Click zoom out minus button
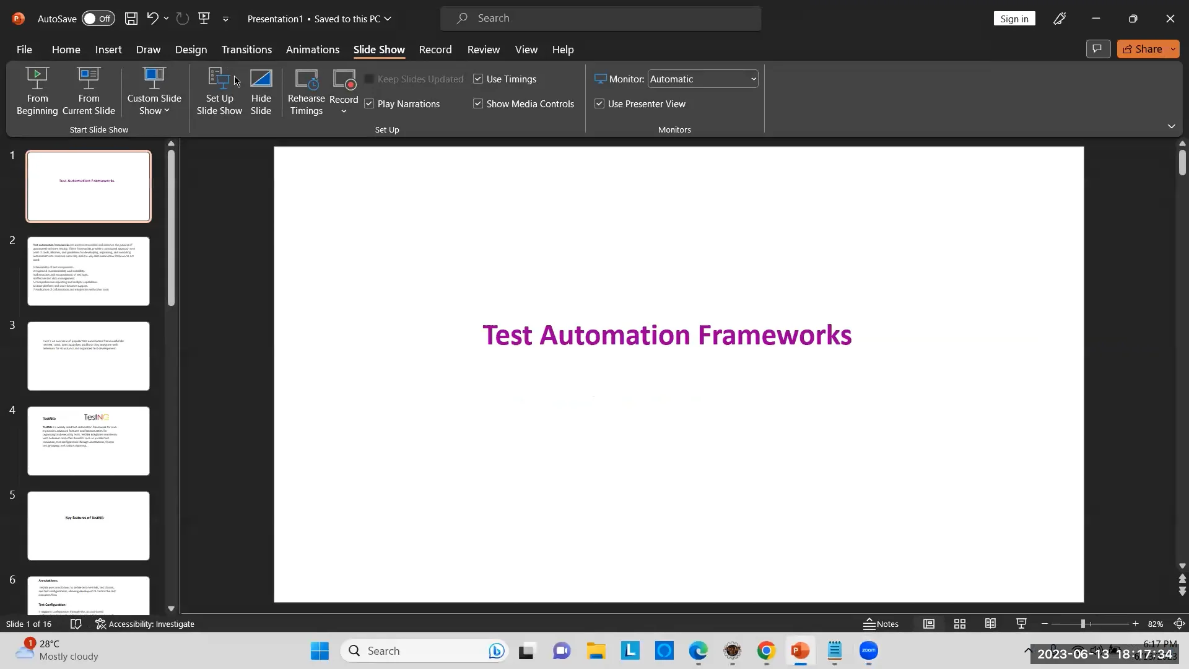The width and height of the screenshot is (1189, 669). point(1045,624)
